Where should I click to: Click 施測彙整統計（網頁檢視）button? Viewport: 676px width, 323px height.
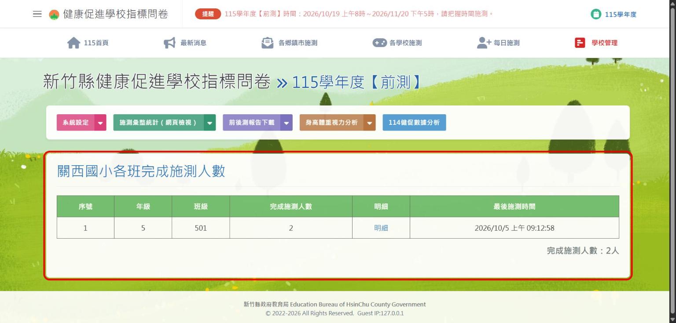pos(159,123)
